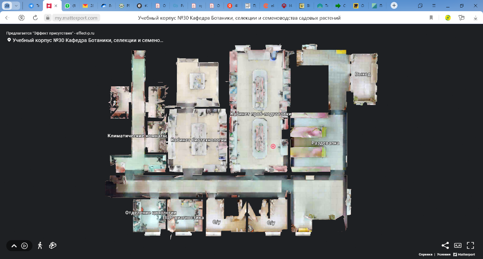483x259 pixels.
Task: Click the Matterport logo link
Action: click(x=463, y=255)
